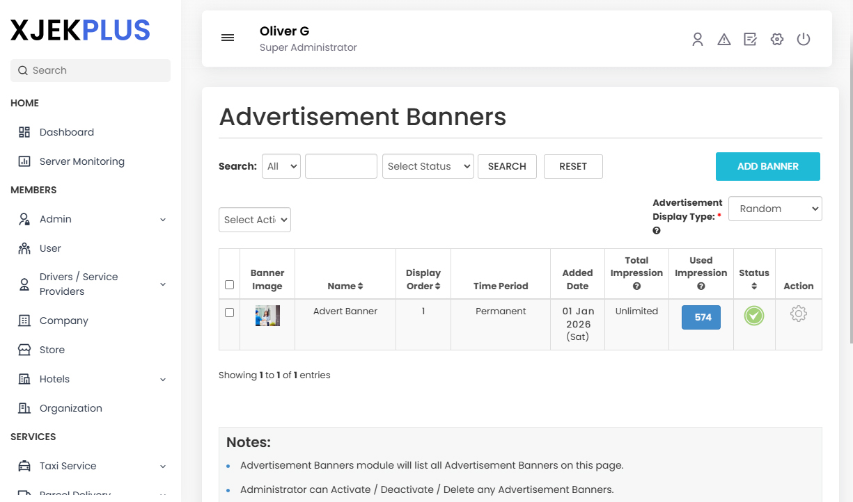The height and width of the screenshot is (502, 853).
Task: Click the Advert Banner image thumbnail
Action: pyautogui.click(x=267, y=315)
